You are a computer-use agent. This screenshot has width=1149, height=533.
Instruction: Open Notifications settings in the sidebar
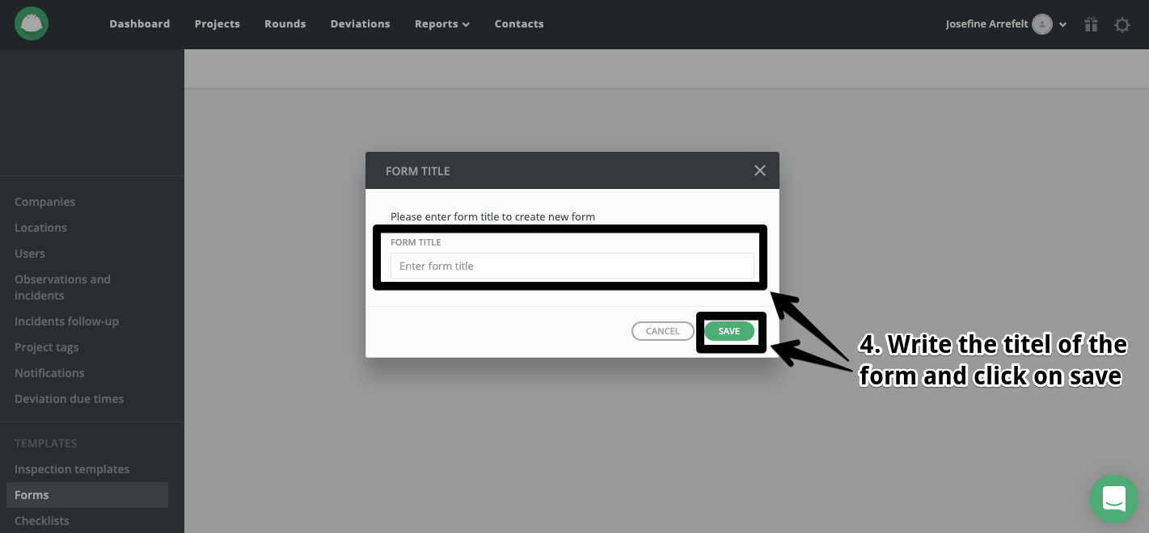[49, 373]
